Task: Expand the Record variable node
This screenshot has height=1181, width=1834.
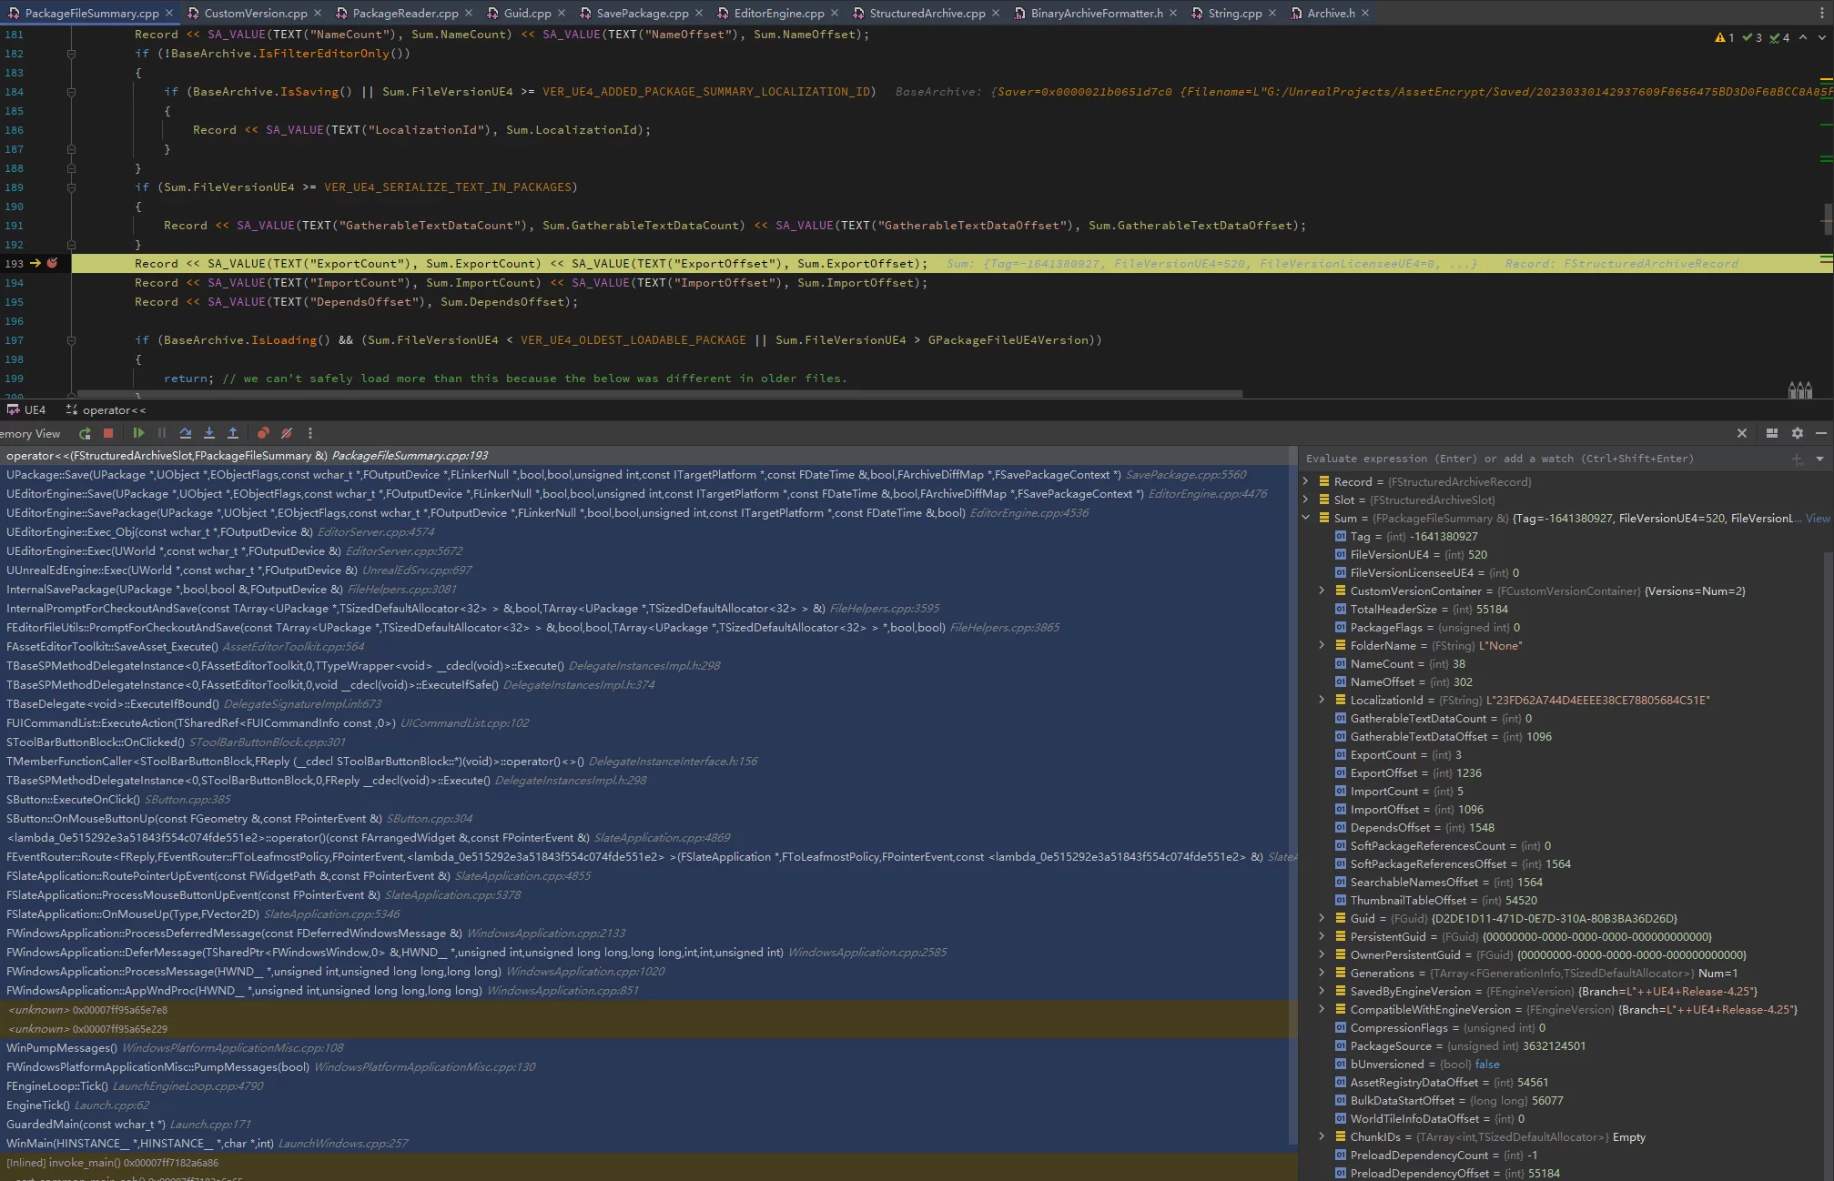Action: 1306,482
